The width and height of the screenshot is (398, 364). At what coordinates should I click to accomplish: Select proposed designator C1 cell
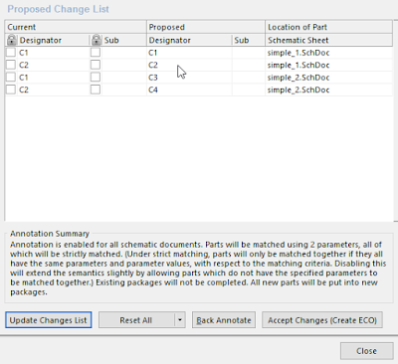pyautogui.click(x=189, y=53)
